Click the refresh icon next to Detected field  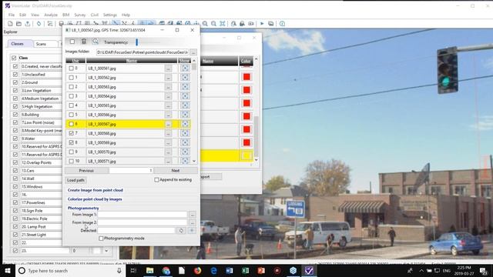(181, 231)
